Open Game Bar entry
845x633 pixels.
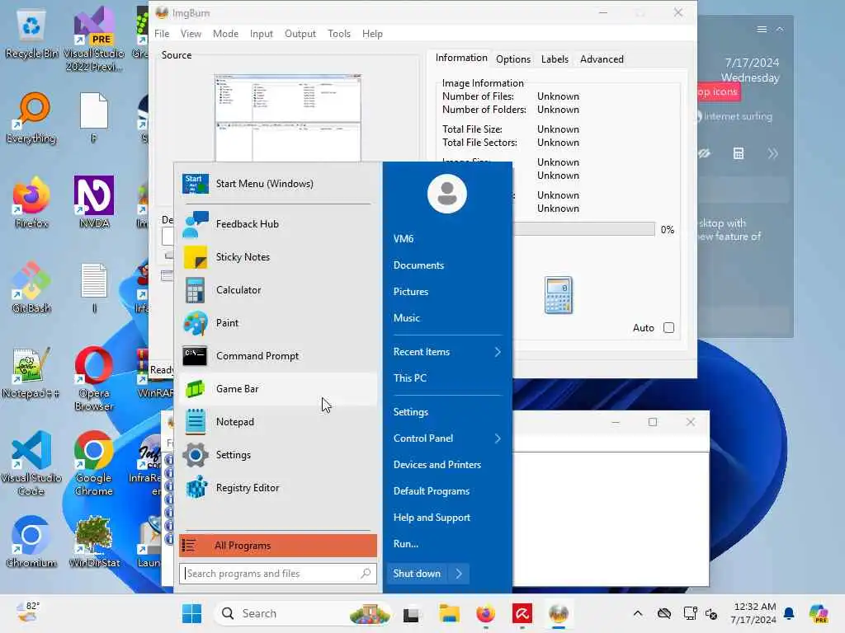pos(277,389)
